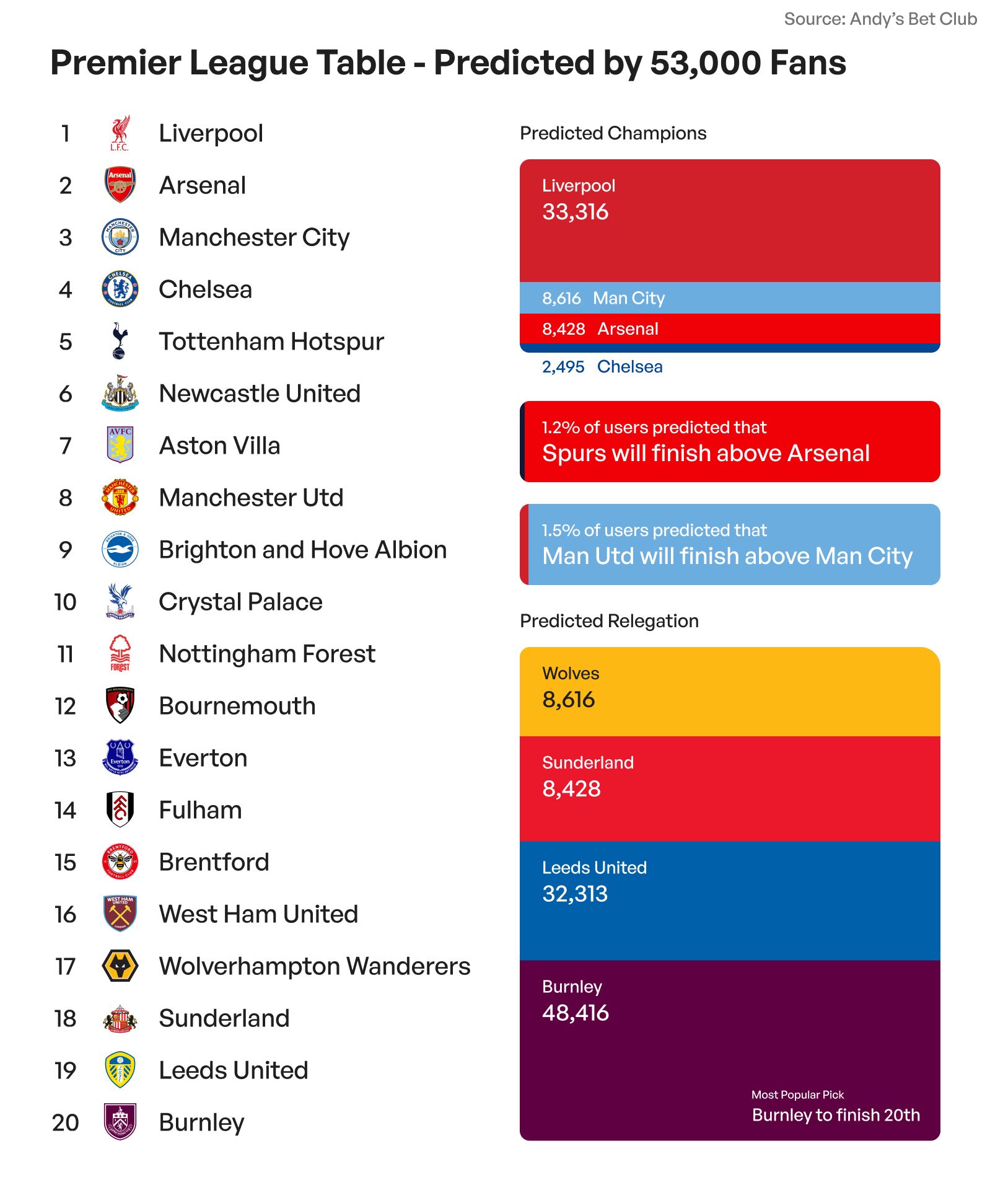Click Man Utd will finish above Man City banner
This screenshot has width=990, height=1190.
coord(729,544)
